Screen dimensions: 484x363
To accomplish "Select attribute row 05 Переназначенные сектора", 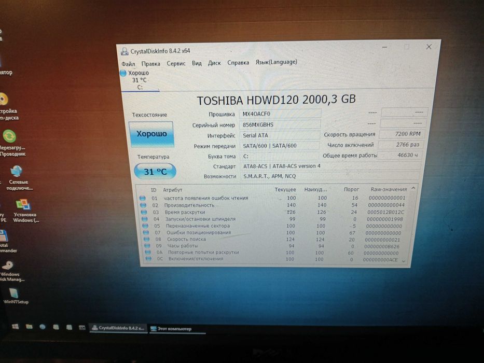I will coord(272,226).
